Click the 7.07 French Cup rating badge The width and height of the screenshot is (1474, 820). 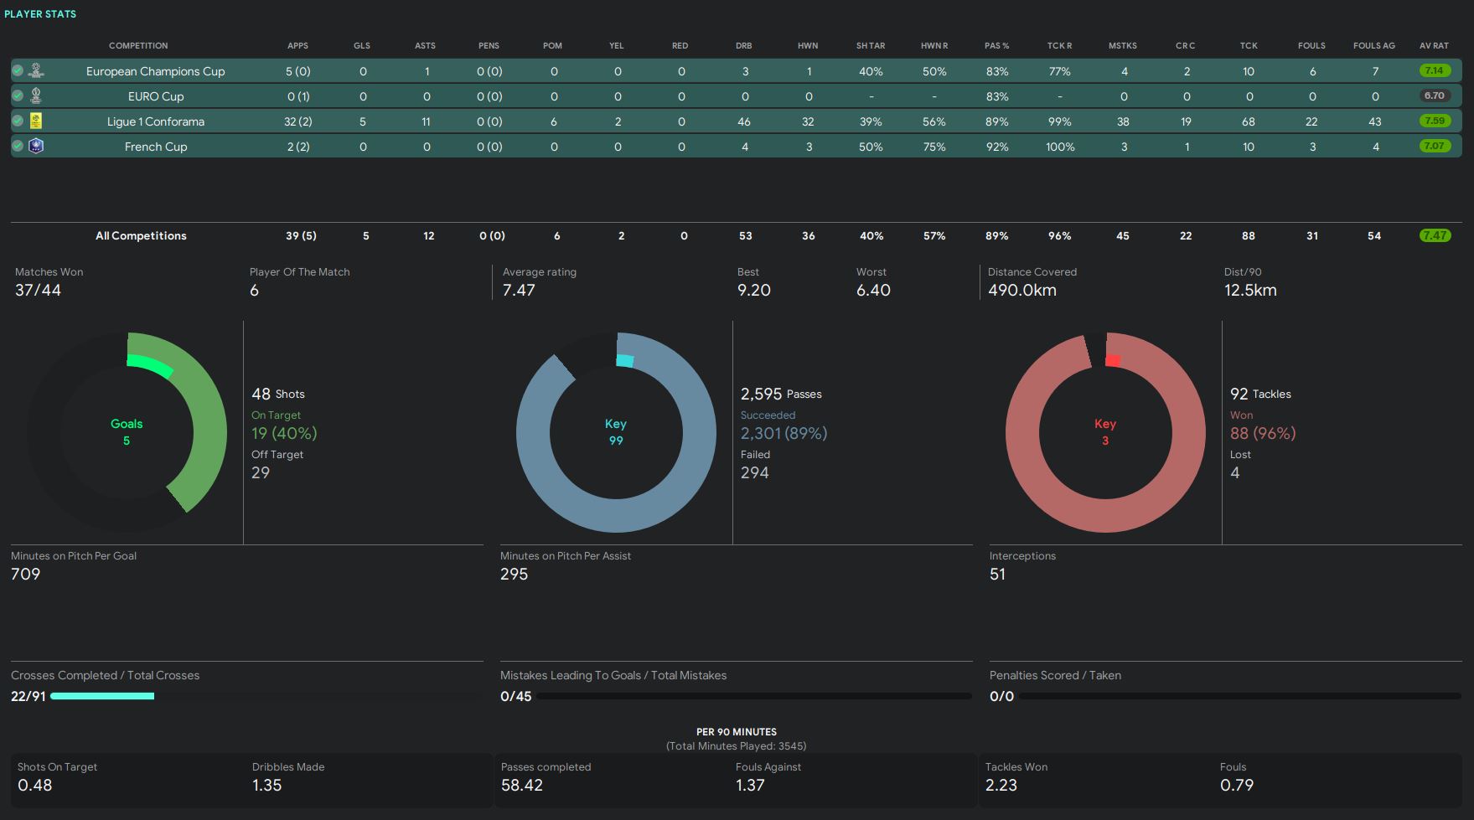1434,146
